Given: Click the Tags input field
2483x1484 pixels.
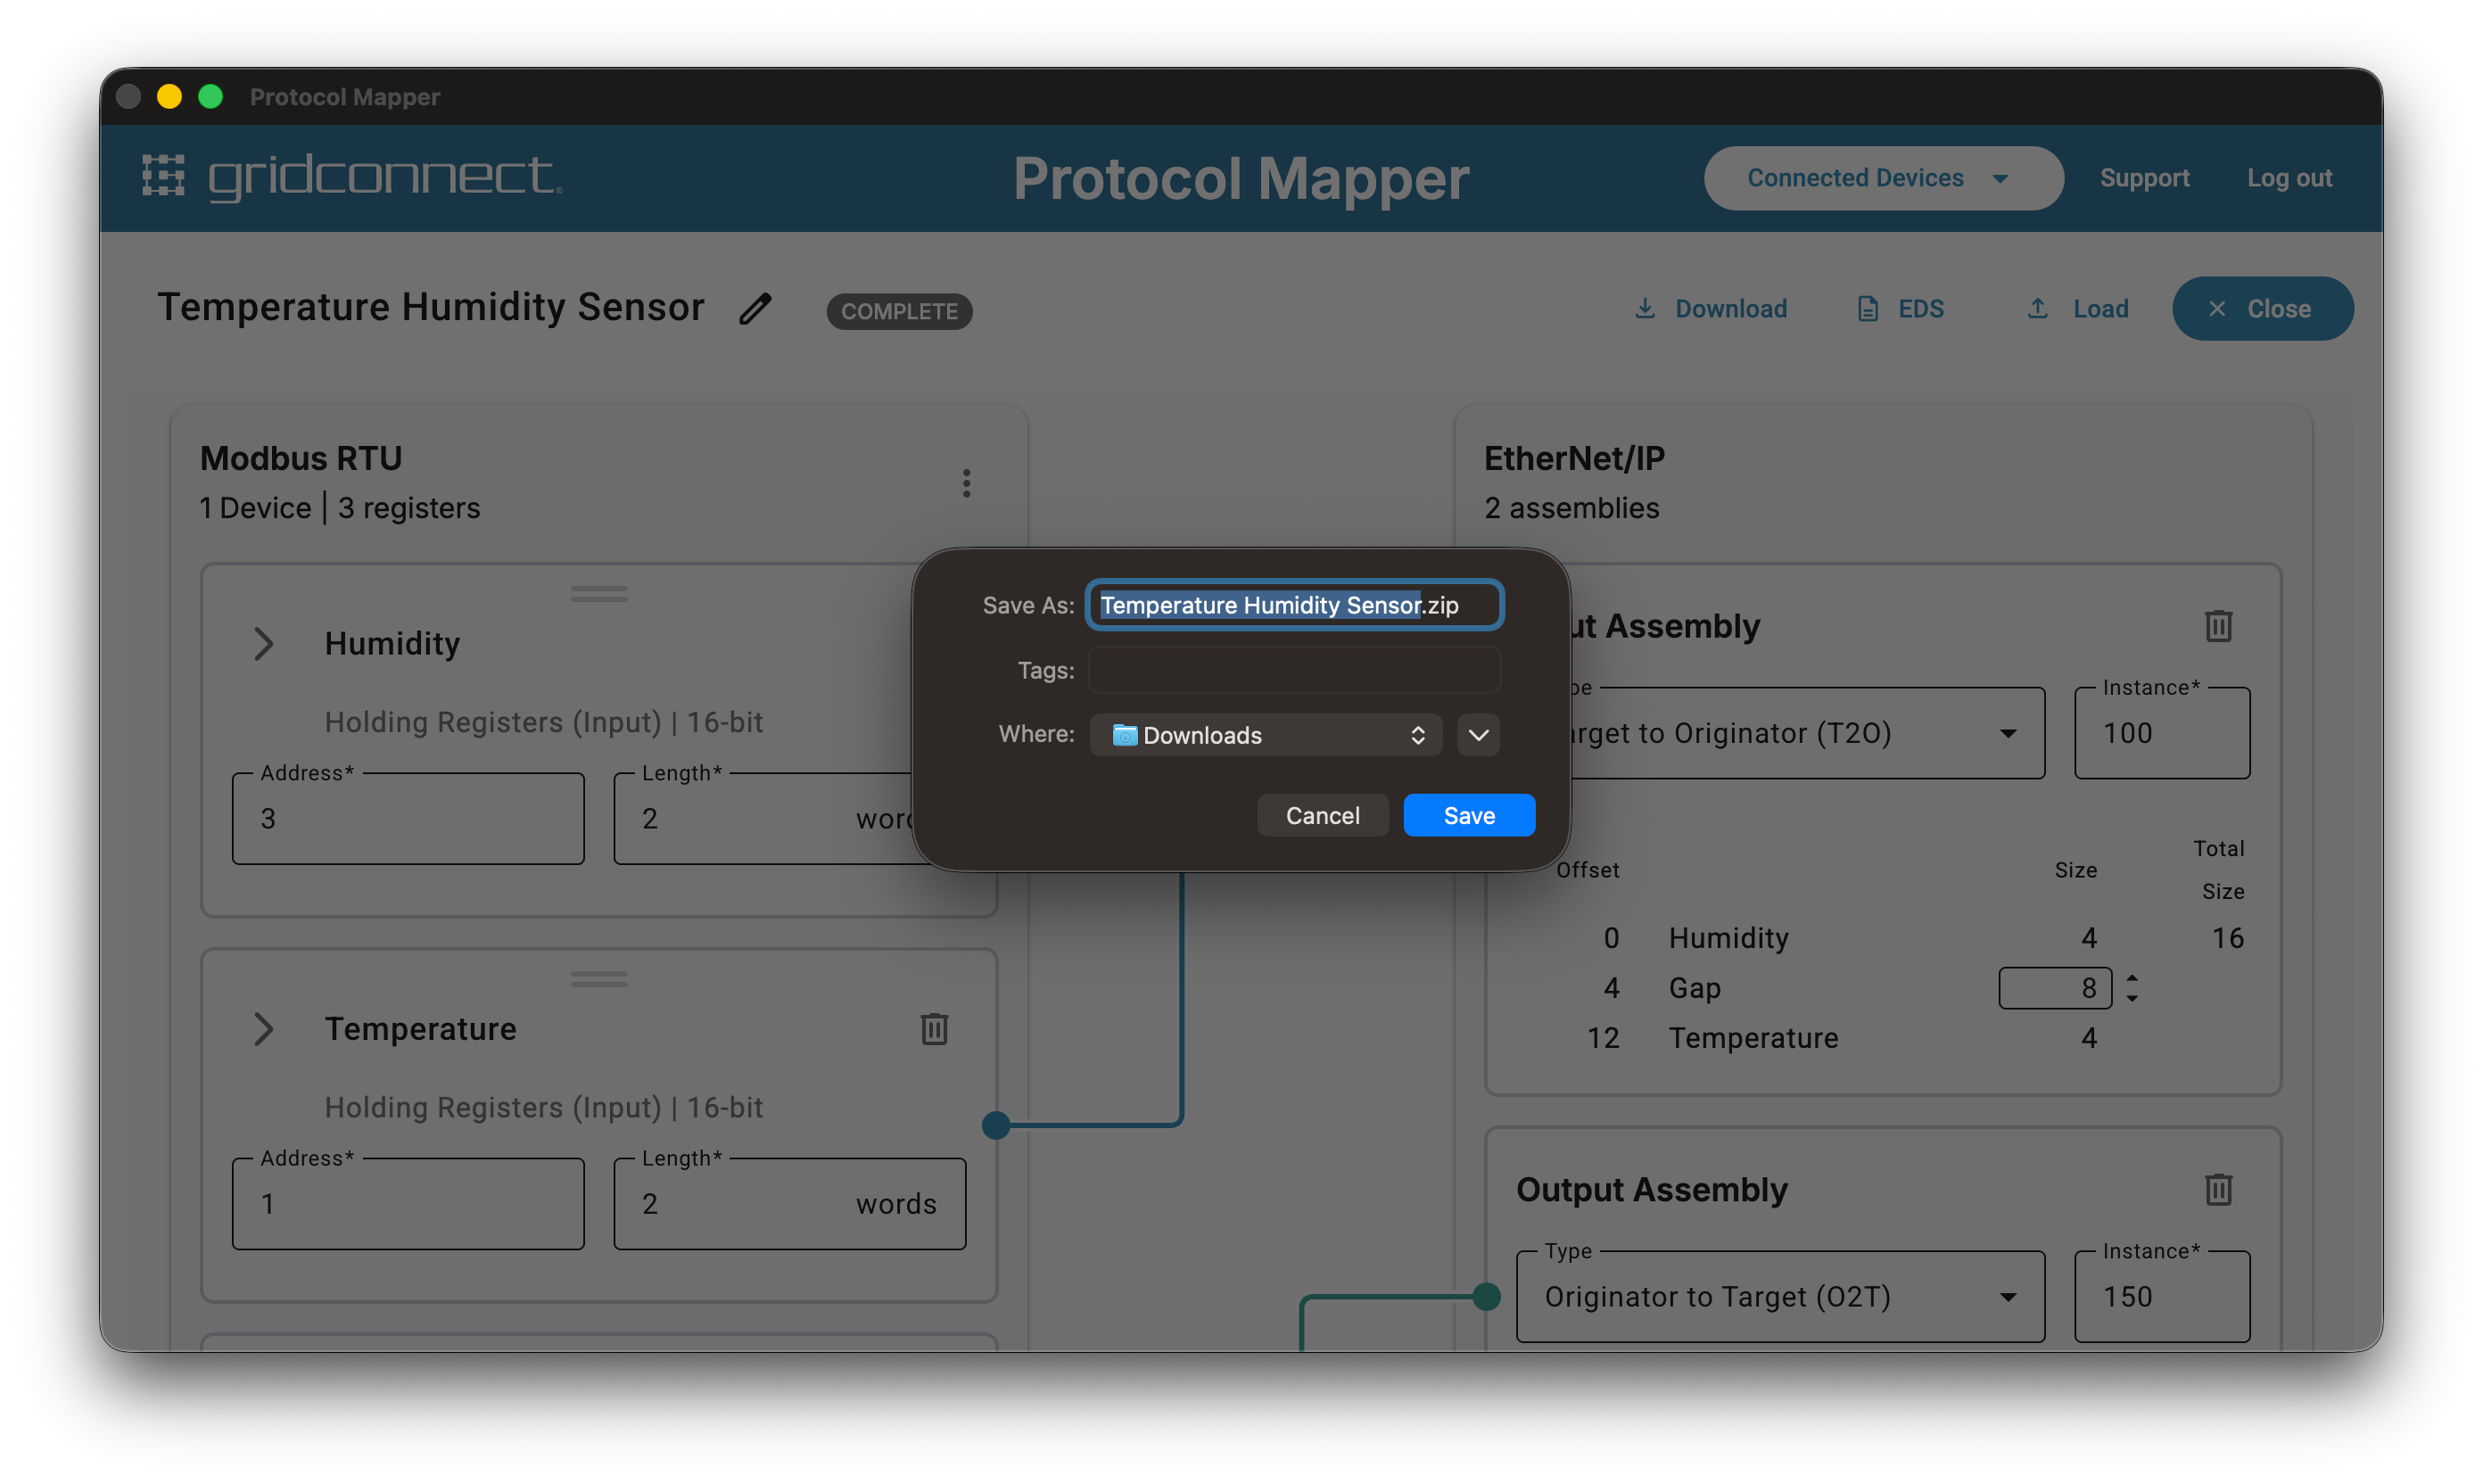Looking at the screenshot, I should (1295, 669).
